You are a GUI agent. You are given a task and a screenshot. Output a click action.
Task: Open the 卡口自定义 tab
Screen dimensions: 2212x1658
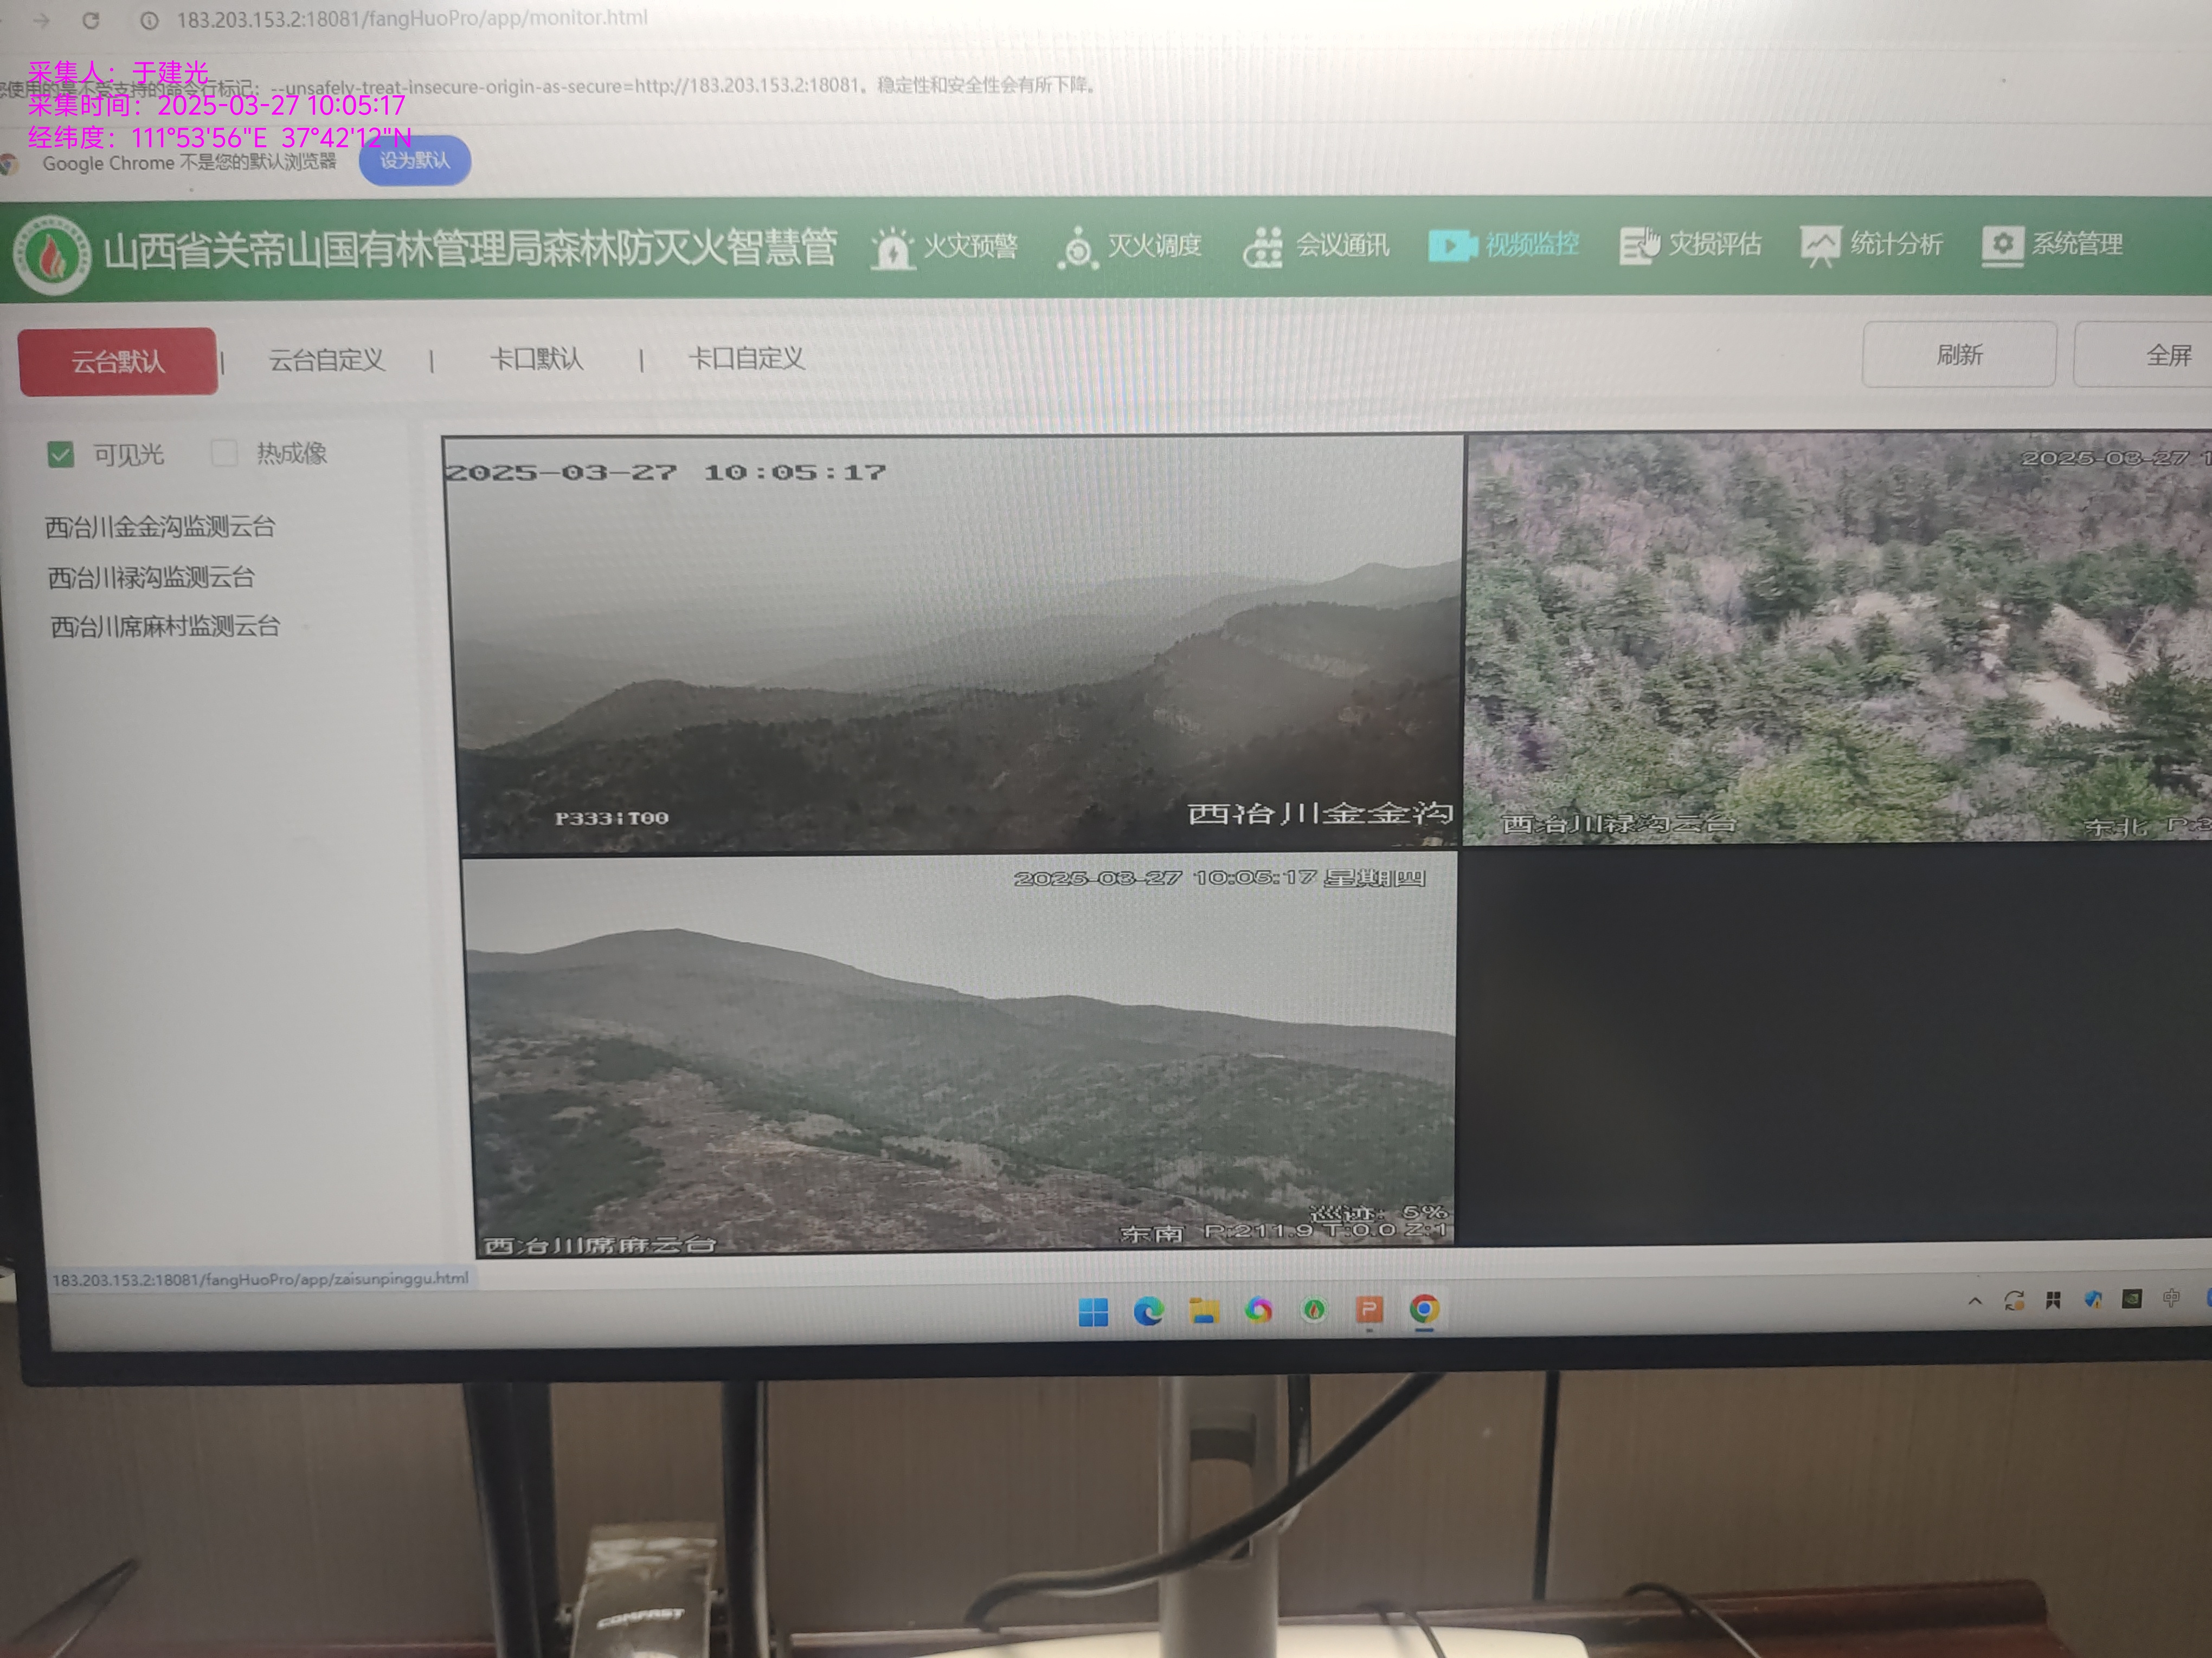(746, 358)
